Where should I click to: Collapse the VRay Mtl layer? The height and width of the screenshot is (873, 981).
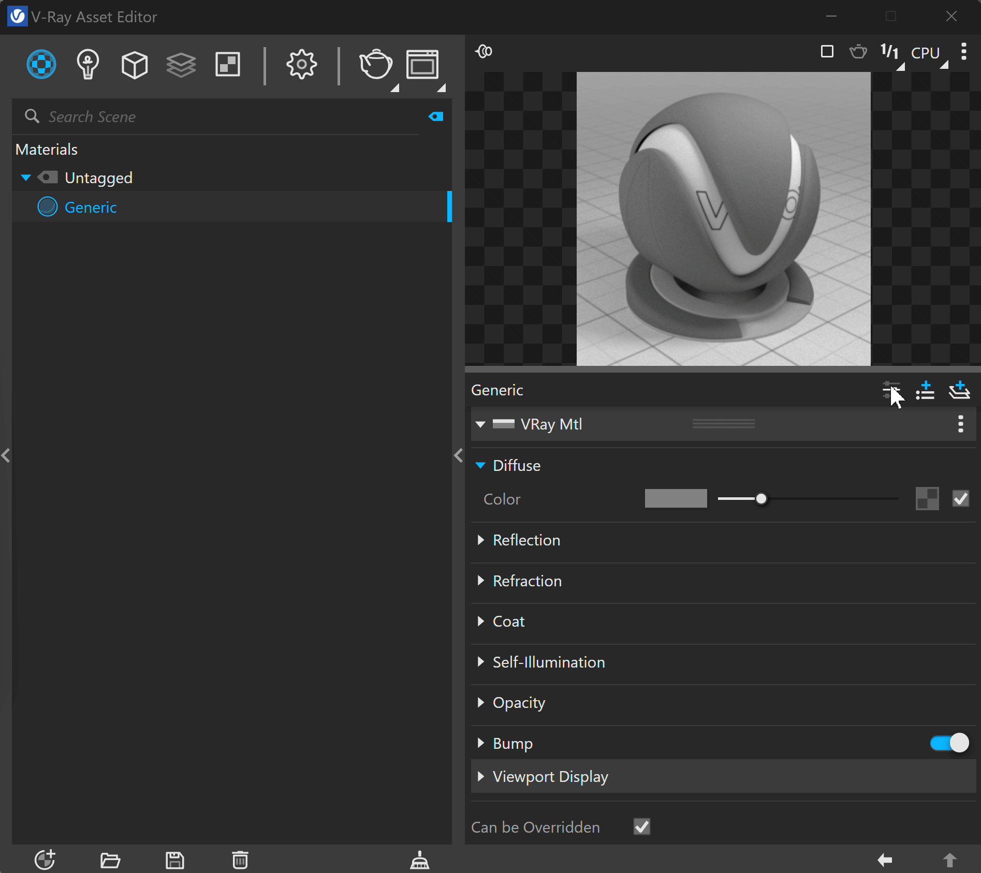(480, 424)
